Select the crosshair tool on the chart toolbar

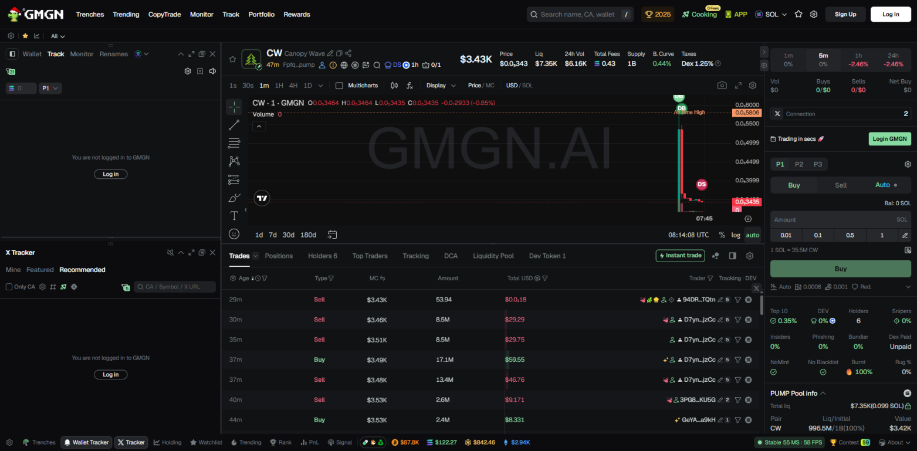pyautogui.click(x=234, y=107)
